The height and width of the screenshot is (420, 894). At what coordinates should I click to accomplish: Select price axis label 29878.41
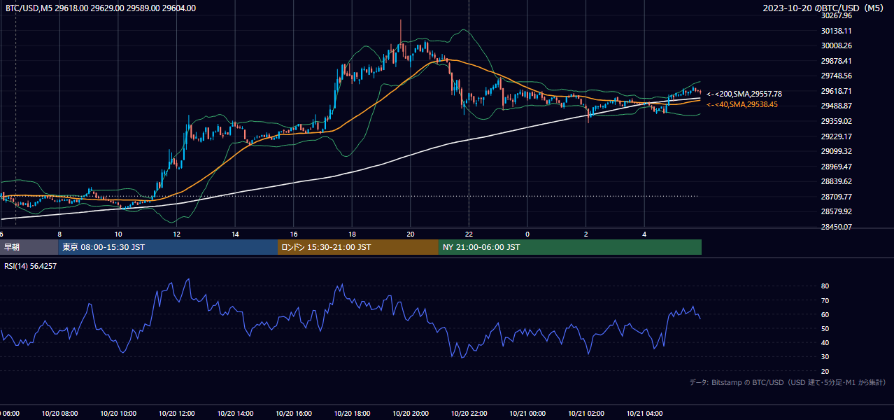pyautogui.click(x=836, y=61)
